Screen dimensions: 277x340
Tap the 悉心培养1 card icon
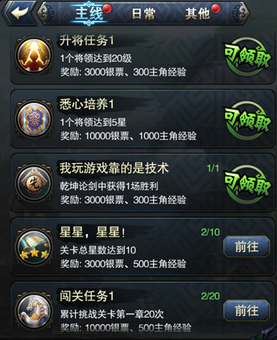[x=34, y=119]
